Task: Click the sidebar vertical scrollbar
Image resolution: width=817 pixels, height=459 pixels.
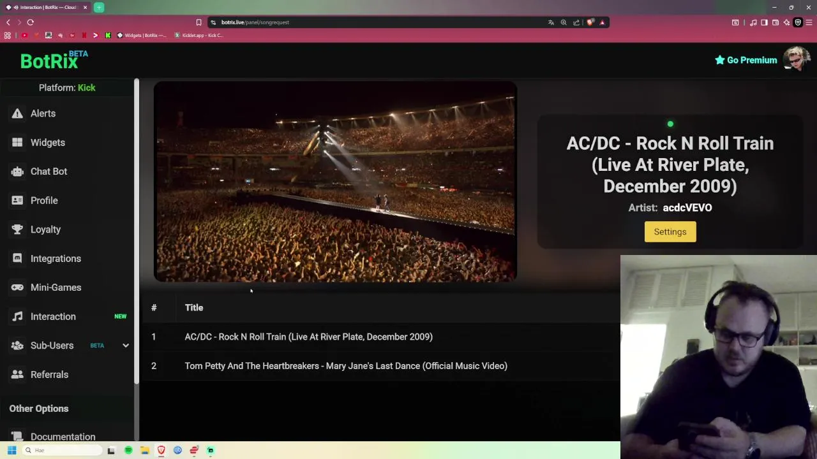Action: point(137,231)
